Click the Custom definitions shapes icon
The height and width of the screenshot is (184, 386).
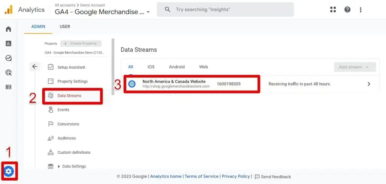[x=51, y=152]
